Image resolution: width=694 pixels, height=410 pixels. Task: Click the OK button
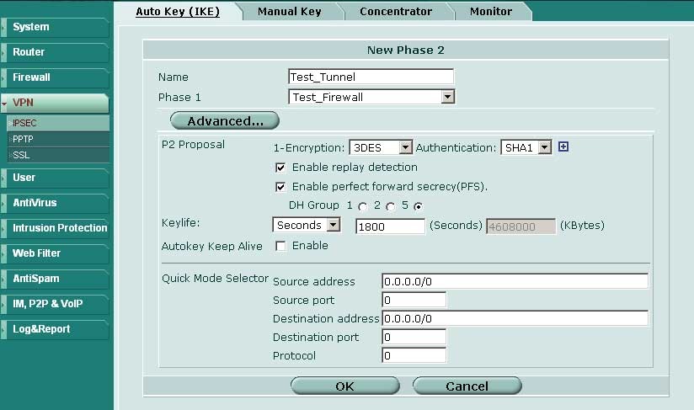pyautogui.click(x=344, y=386)
